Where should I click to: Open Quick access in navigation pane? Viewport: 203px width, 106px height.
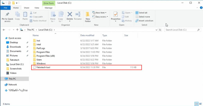15,38
